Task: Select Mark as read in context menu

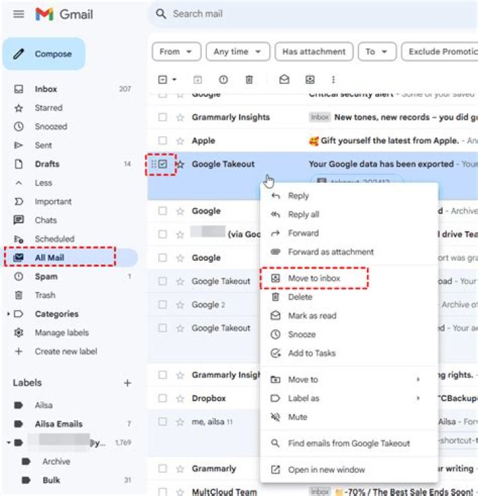Action: pyautogui.click(x=349, y=316)
